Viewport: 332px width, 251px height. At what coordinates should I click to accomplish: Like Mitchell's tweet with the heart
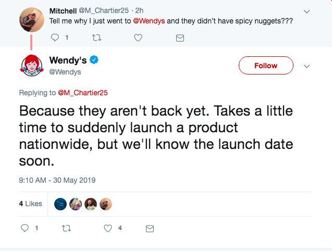pos(138,37)
